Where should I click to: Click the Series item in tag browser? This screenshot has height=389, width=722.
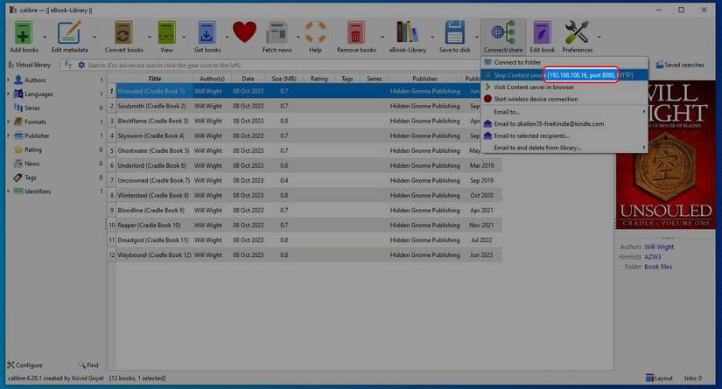pyautogui.click(x=32, y=108)
